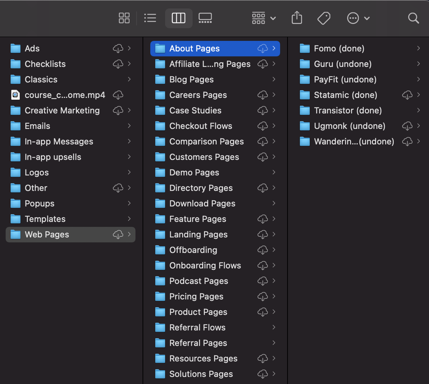Download the Statamic (done) folder from iCloud
Image resolution: width=429 pixels, height=384 pixels.
[407, 95]
